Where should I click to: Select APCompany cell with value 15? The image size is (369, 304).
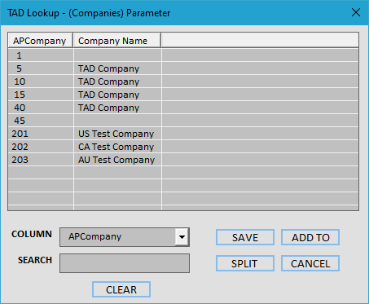pos(41,95)
